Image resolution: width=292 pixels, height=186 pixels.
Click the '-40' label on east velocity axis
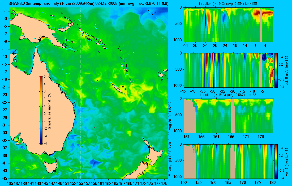193,91
